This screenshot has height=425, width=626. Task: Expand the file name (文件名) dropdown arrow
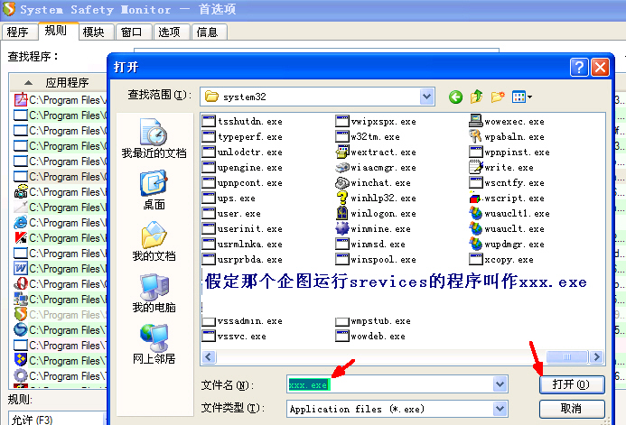coord(500,384)
